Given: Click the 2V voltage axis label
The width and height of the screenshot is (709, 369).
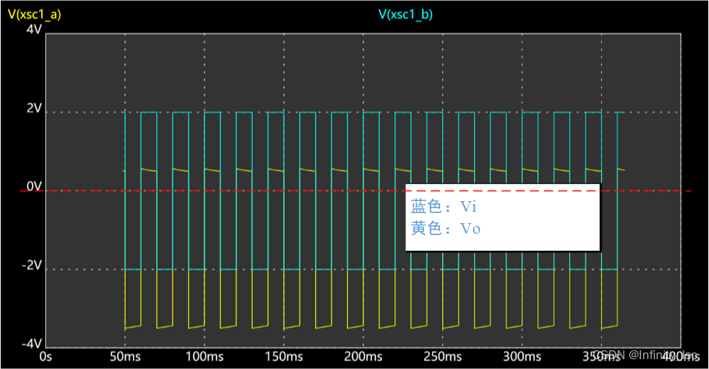Looking at the screenshot, I should (34, 108).
